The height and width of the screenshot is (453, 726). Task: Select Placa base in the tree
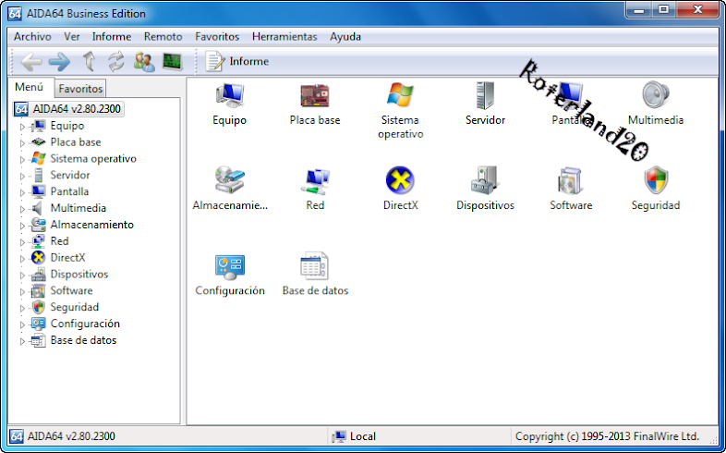coord(76,142)
